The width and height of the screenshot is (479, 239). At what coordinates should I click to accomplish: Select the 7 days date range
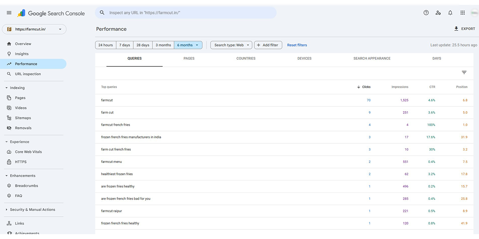[x=125, y=45]
